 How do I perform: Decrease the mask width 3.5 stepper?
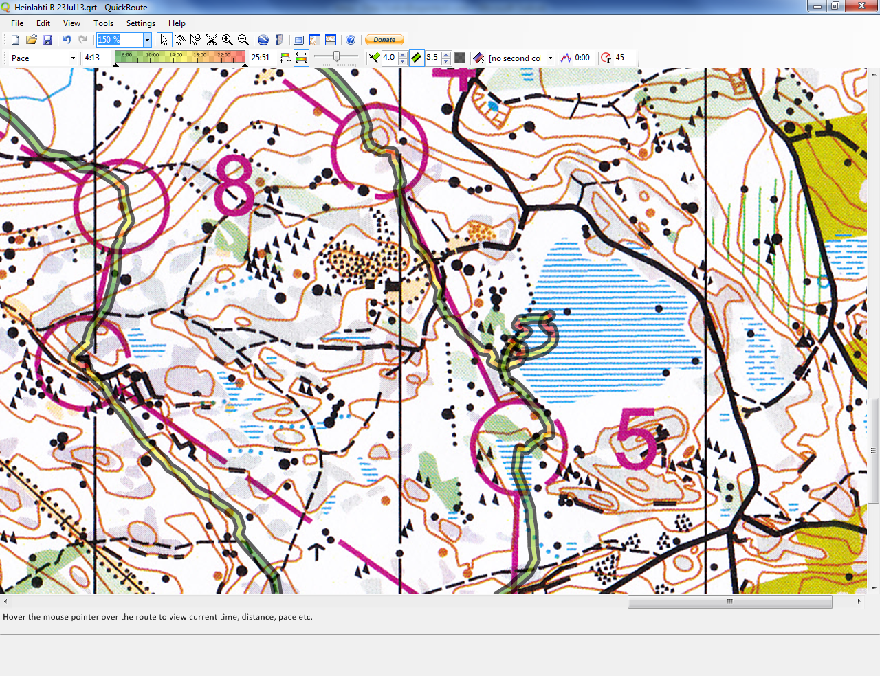446,62
